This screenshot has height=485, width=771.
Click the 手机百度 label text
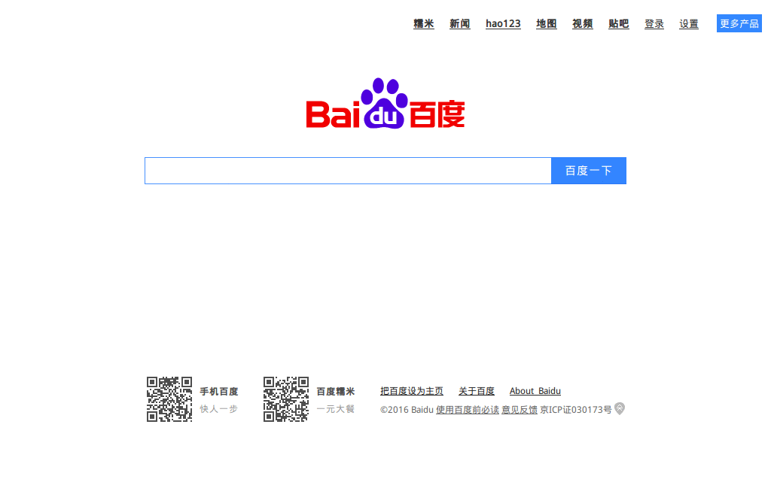click(219, 391)
